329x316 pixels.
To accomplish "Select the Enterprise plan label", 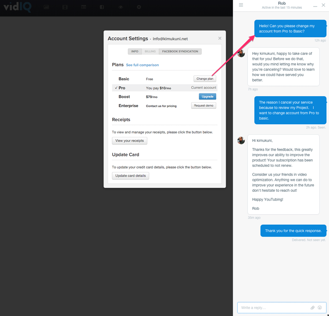I will click(129, 106).
